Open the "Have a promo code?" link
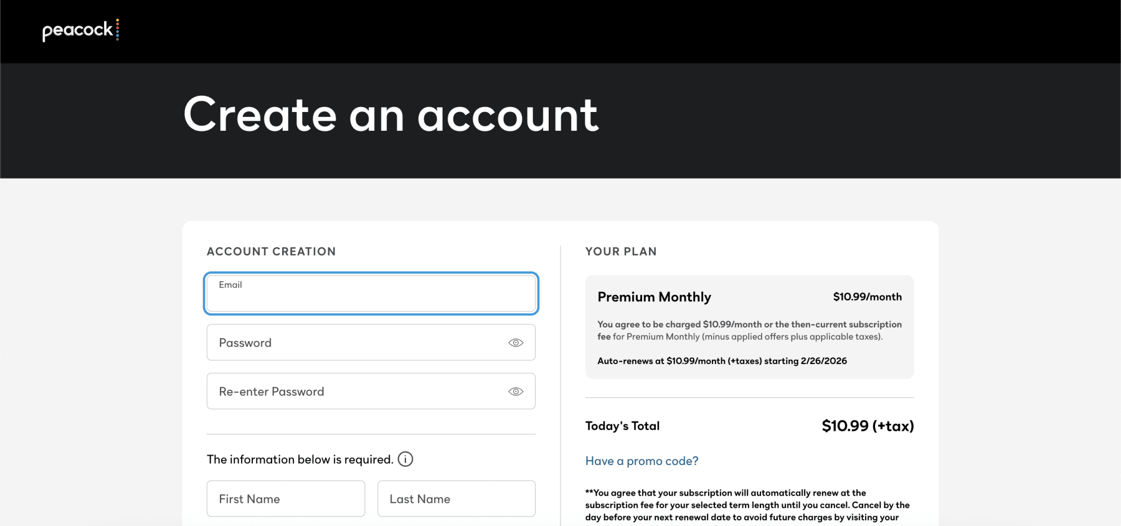The height and width of the screenshot is (526, 1121). (641, 461)
